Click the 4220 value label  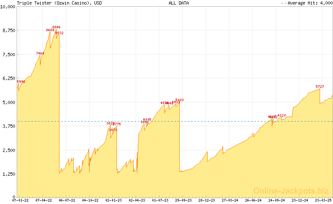click(281, 115)
